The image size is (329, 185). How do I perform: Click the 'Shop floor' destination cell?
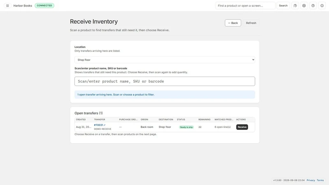pos(165,127)
